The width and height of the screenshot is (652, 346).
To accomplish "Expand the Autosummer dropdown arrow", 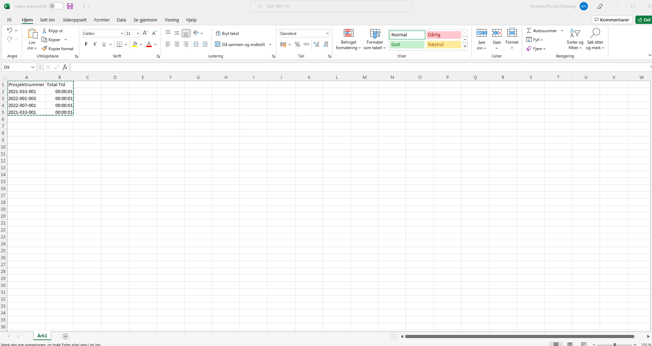I will click(562, 30).
